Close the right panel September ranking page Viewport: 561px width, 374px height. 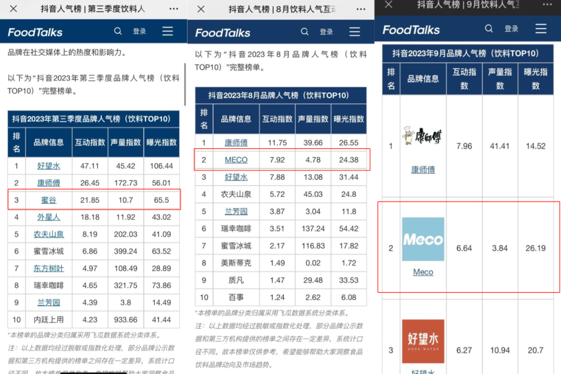click(389, 4)
